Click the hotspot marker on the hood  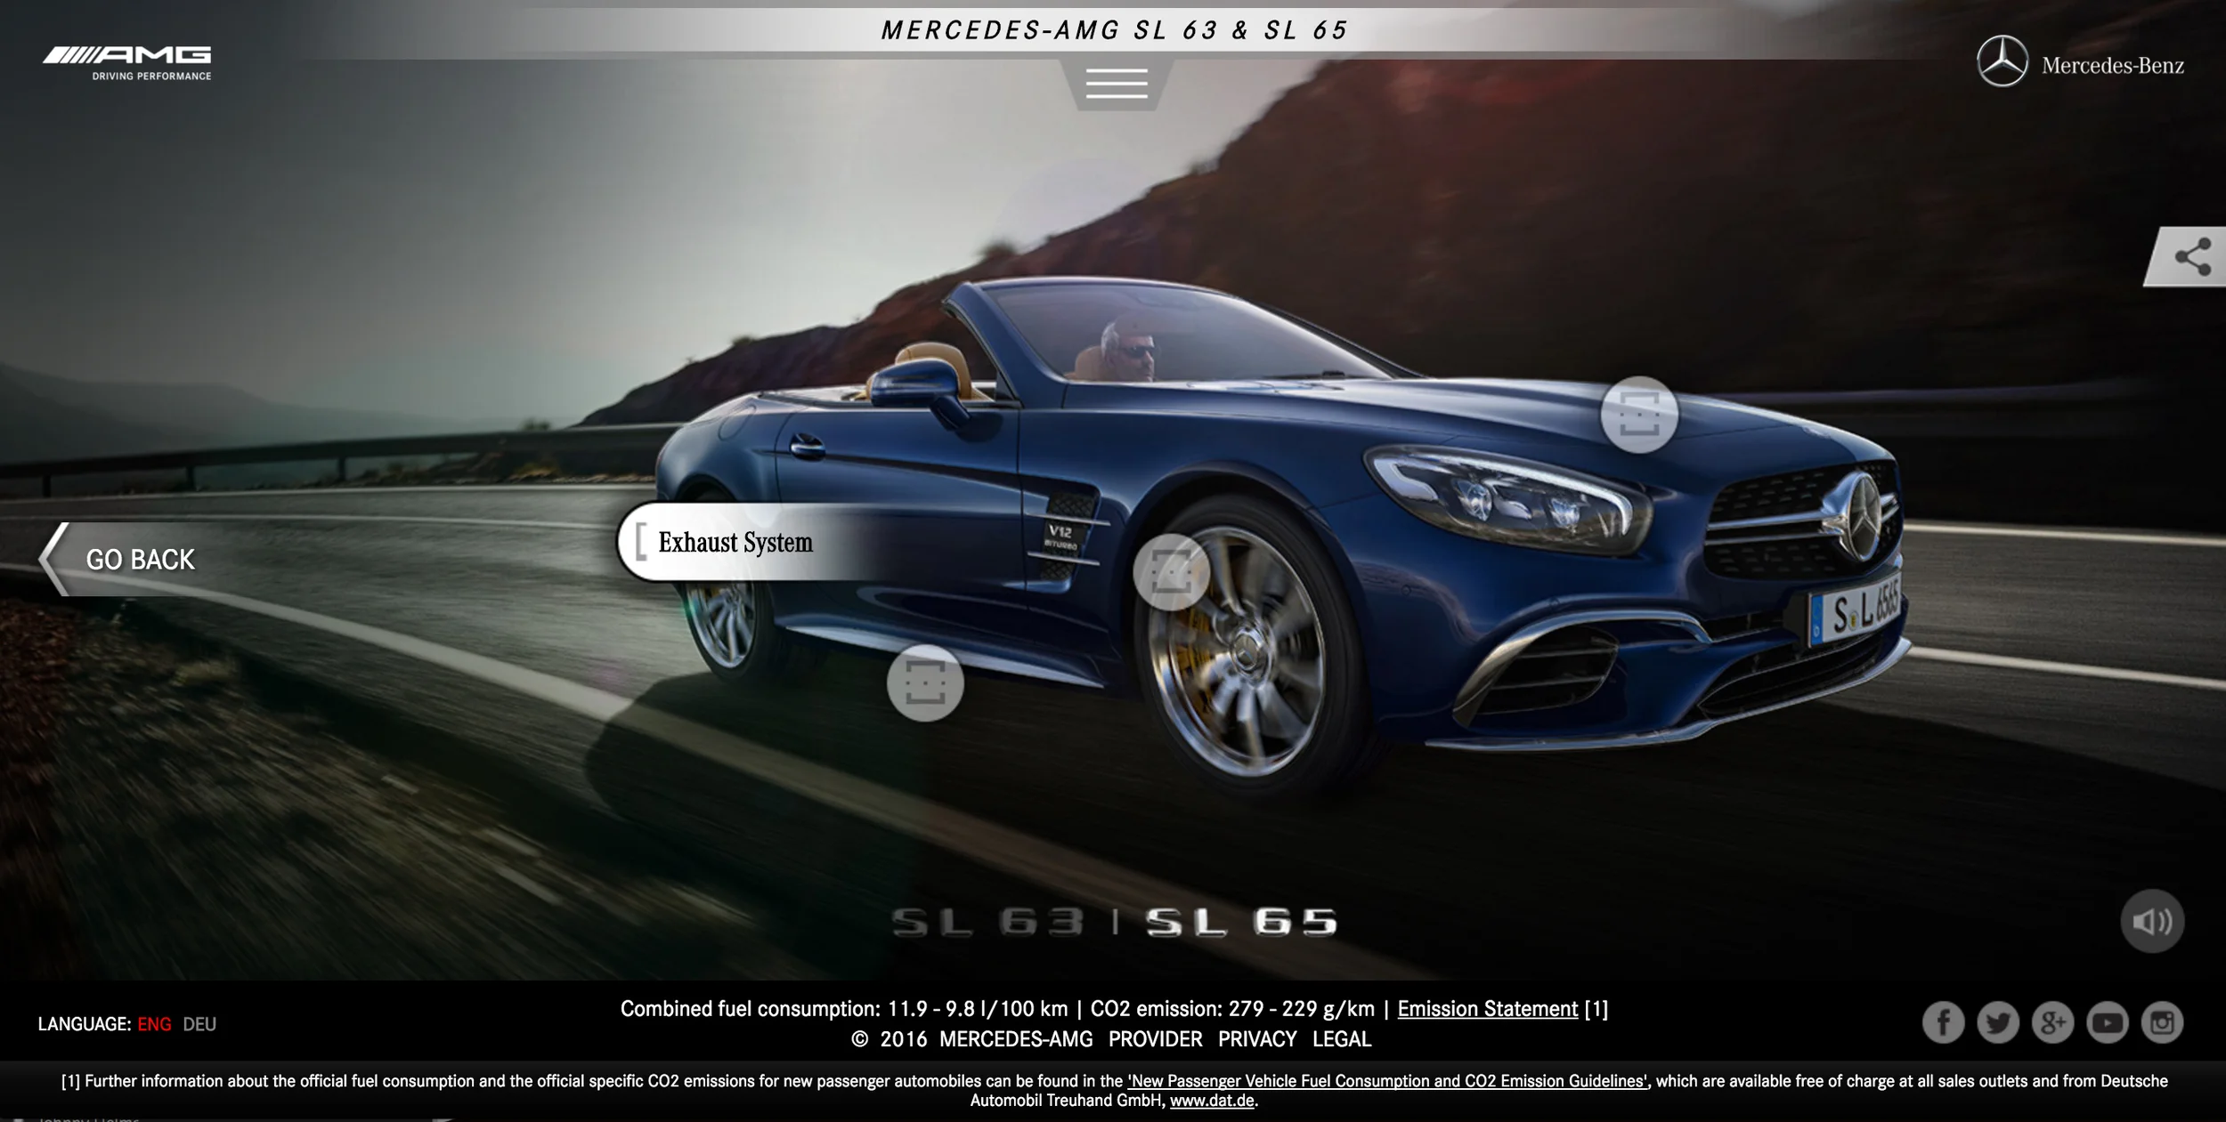(x=1639, y=415)
